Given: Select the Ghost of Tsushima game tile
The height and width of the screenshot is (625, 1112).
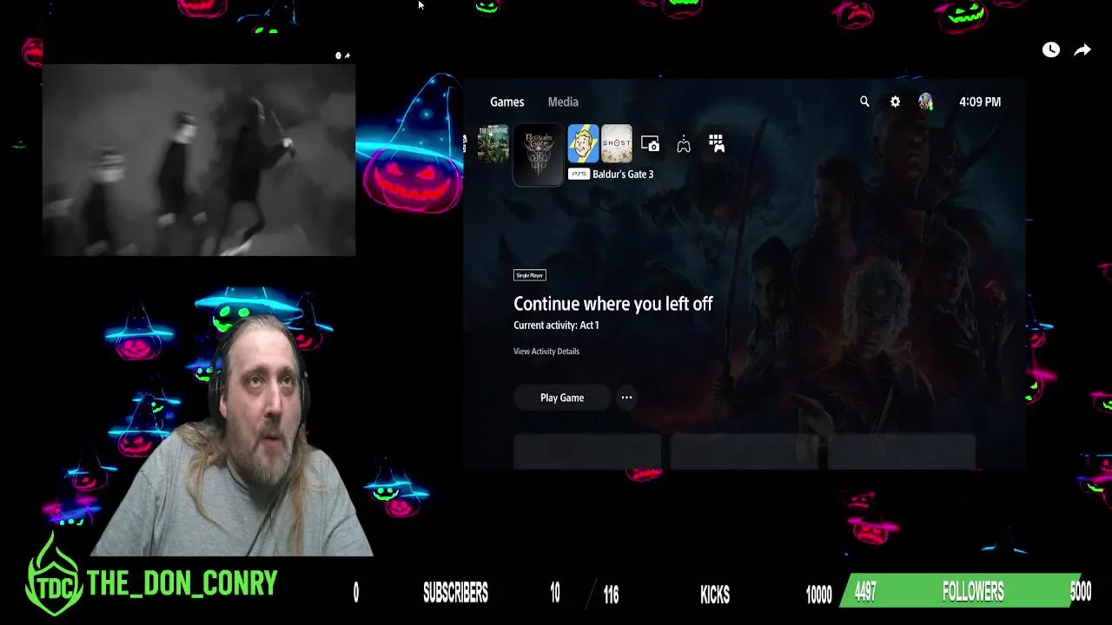Looking at the screenshot, I should (617, 144).
